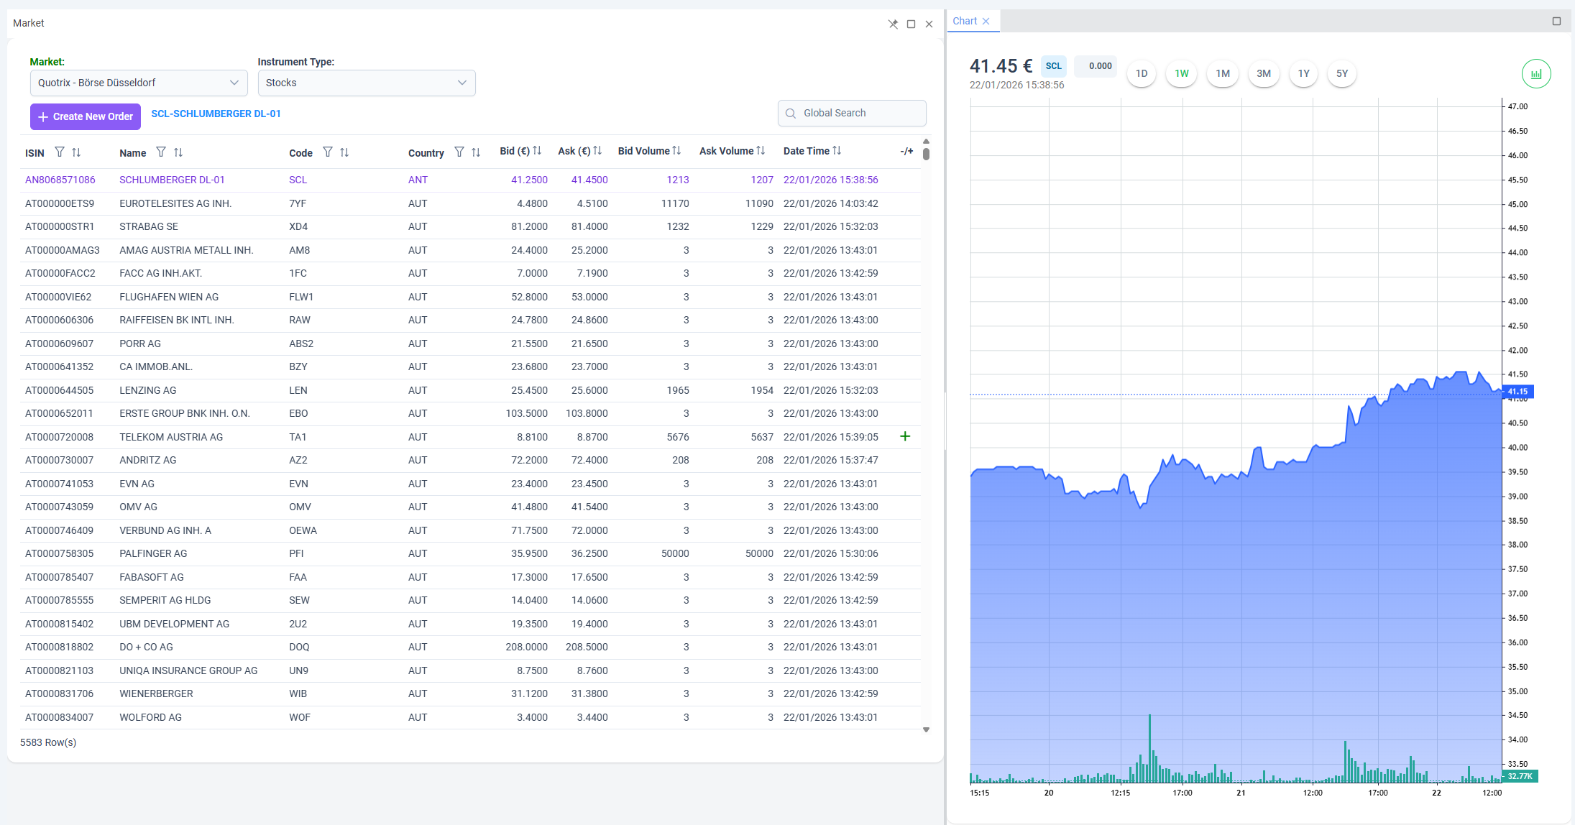Toggle the green chart type icon
The height and width of the screenshot is (825, 1575).
(1536, 74)
